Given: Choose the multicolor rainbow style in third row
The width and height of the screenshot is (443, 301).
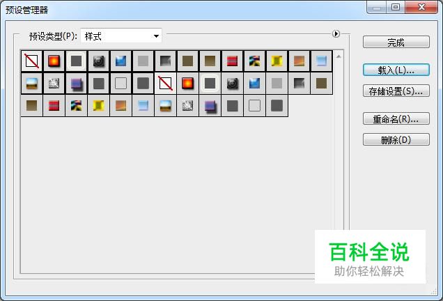Looking at the screenshot, I should click(77, 106).
